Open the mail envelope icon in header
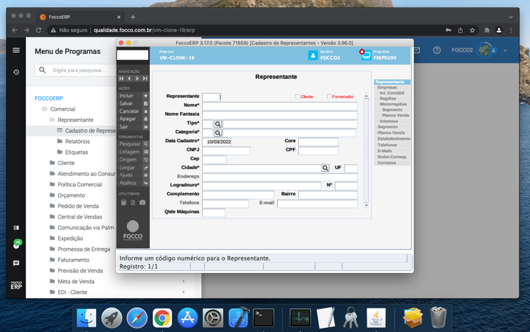 [x=417, y=50]
